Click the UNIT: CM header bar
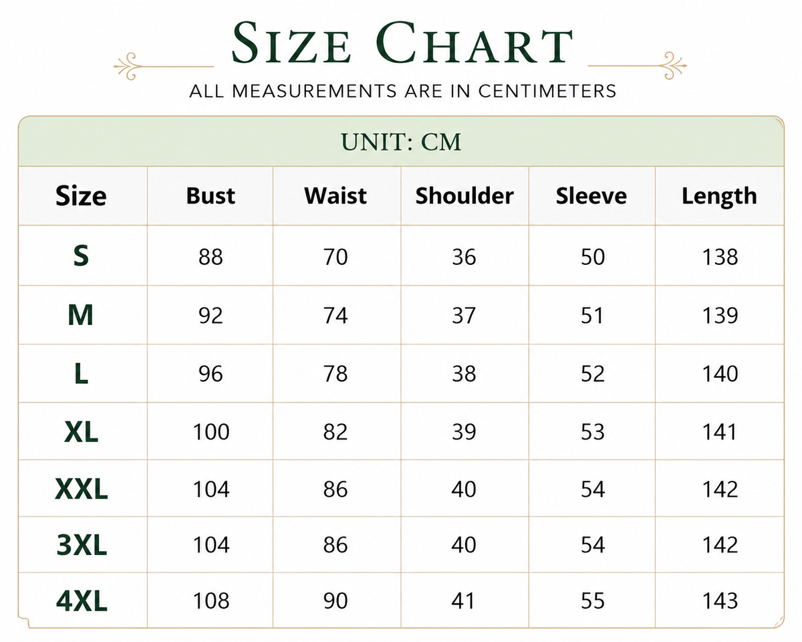Image resolution: width=802 pixels, height=642 pixels. (x=401, y=142)
